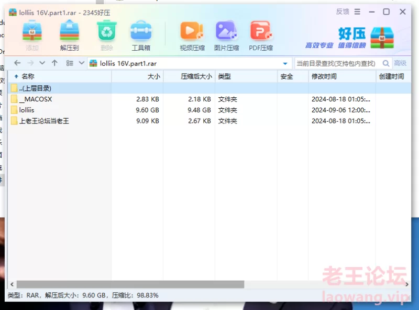The height and width of the screenshot is (310, 419).
Task: Open the 工具箱 toolbox icon
Action: click(141, 31)
